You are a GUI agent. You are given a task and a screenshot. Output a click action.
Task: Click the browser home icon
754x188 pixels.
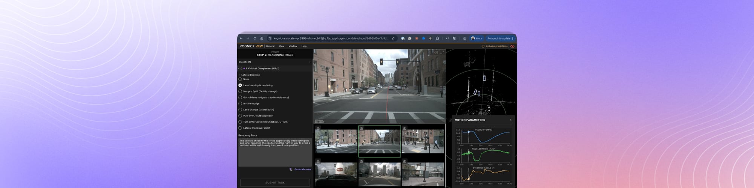tap(262, 38)
